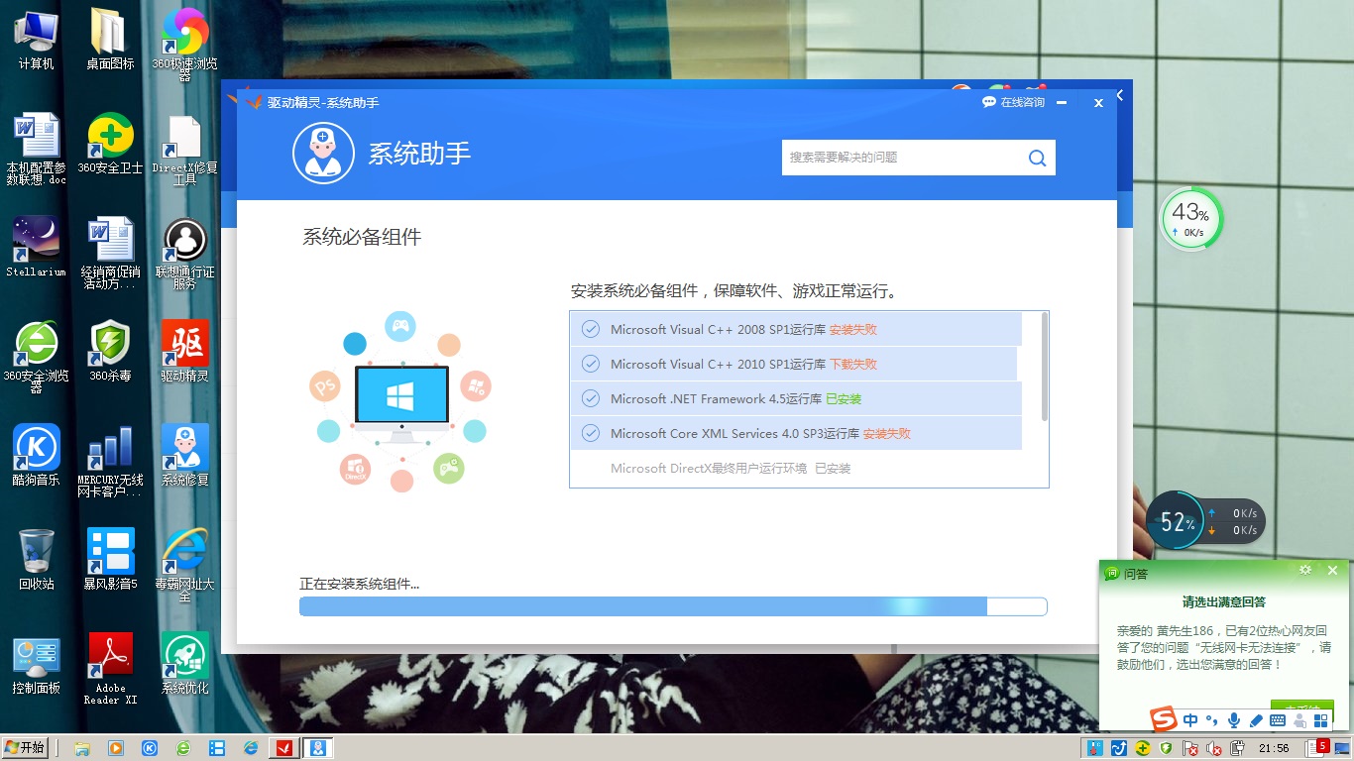The width and height of the screenshot is (1354, 761).
Task: Toggle check for .NET Framework 4.5运行库
Action: (591, 399)
